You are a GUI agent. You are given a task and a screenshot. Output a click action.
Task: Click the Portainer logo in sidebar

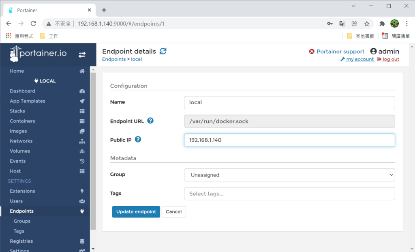(38, 54)
